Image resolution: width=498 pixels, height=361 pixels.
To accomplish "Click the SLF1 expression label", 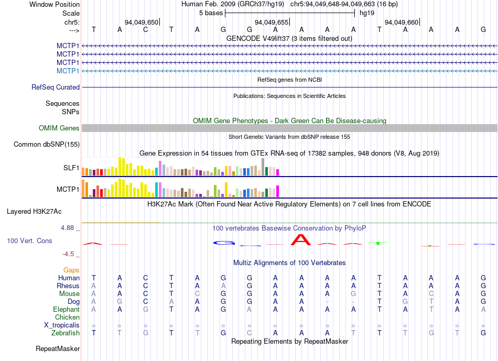I will pyautogui.click(x=71, y=168).
